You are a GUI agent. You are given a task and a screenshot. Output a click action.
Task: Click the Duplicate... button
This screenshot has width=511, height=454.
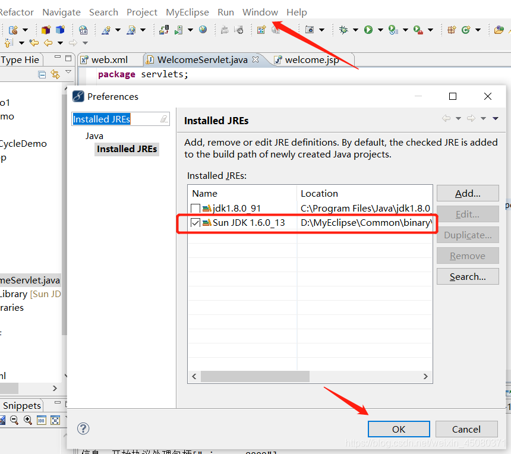click(x=468, y=235)
